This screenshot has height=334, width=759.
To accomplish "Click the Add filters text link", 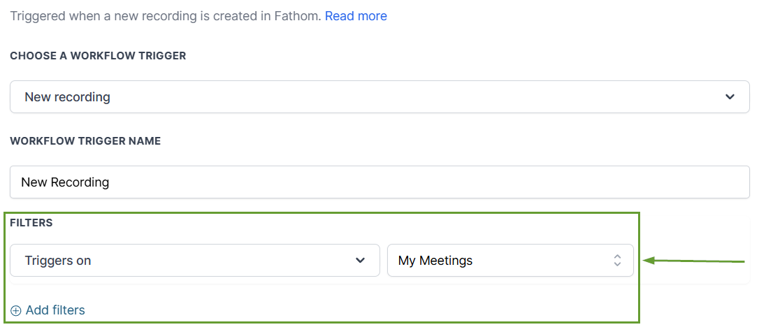I will click(x=55, y=310).
